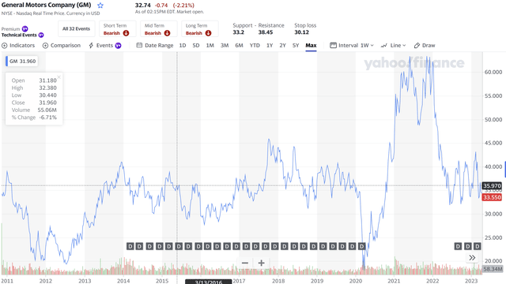Select the 2Y range

pyautogui.click(x=283, y=46)
